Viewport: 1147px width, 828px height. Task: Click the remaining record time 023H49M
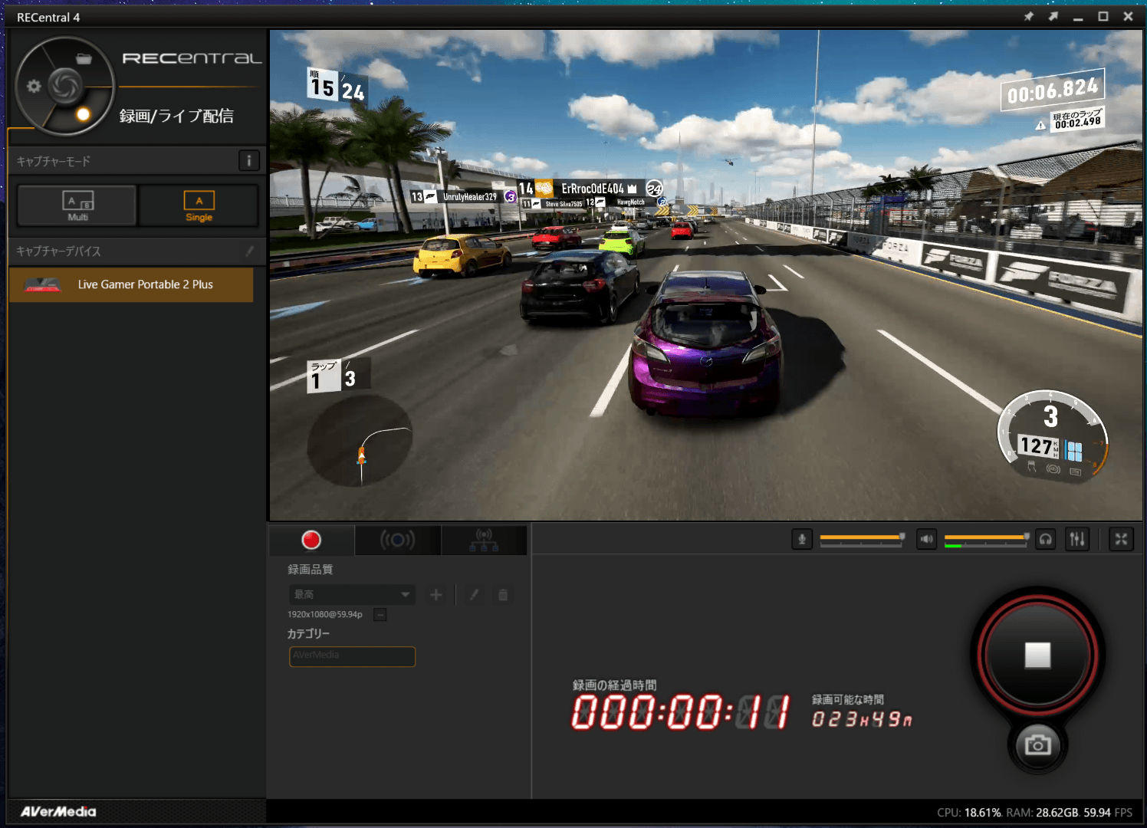[862, 719]
